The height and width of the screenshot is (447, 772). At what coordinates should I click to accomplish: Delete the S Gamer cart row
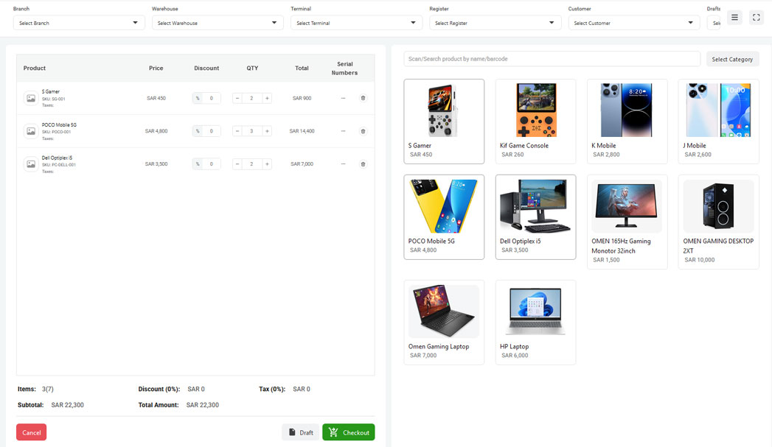363,98
